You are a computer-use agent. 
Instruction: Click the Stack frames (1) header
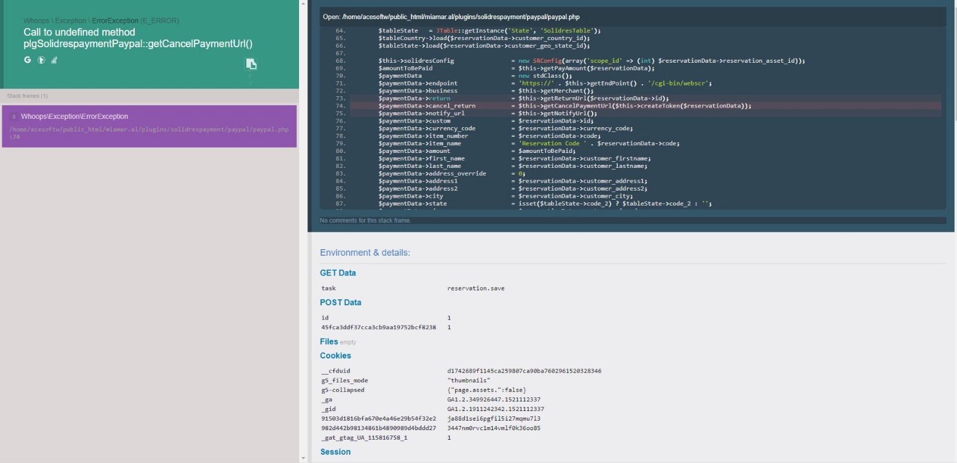click(28, 96)
